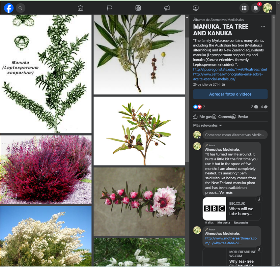
Task: Toggle Me gusta on the album
Action: click(x=204, y=117)
